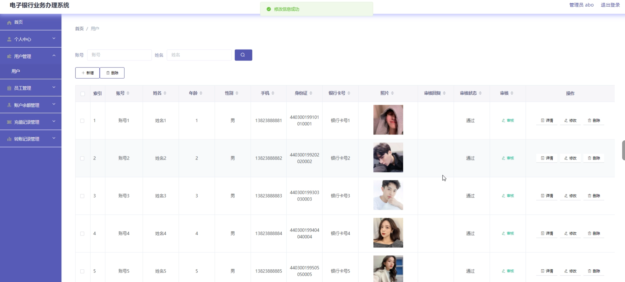Click the 用户管理 sidebar icon
This screenshot has height=282, width=625.
click(9, 56)
